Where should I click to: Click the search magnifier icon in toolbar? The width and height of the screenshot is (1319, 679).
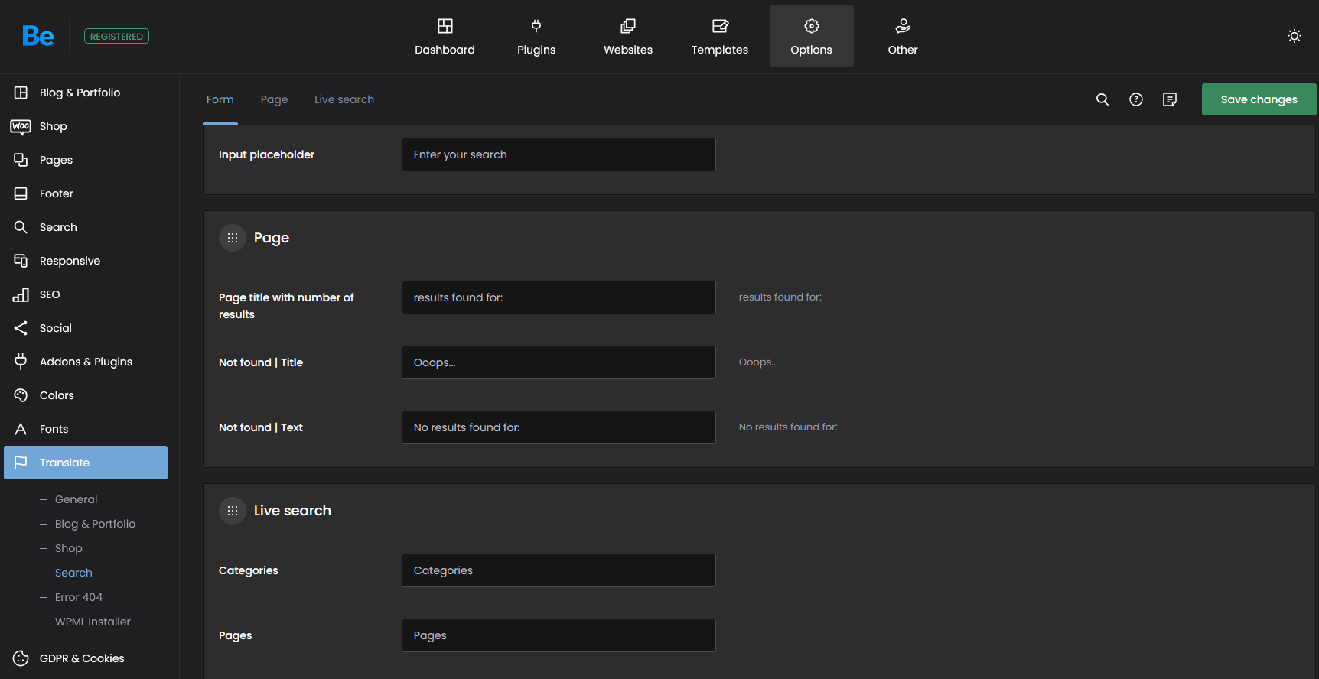[x=1102, y=99]
